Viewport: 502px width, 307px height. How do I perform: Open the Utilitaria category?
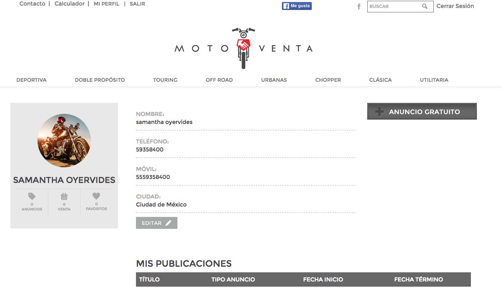coord(434,80)
